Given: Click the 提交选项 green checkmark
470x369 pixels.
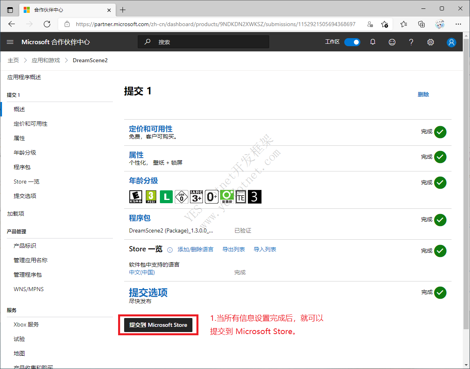Looking at the screenshot, I should (440, 293).
